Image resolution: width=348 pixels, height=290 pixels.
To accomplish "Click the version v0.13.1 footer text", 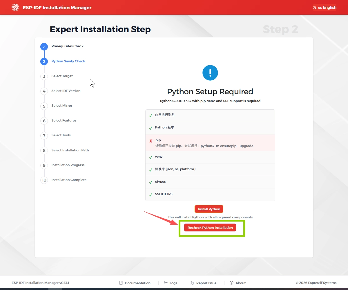I will 64,283.
